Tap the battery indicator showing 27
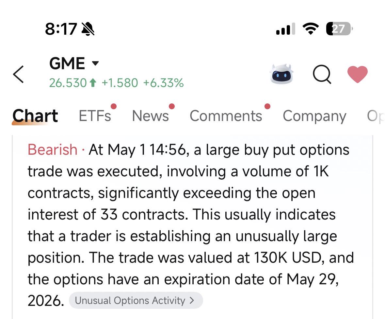This screenshot has width=385, height=319. tap(339, 29)
